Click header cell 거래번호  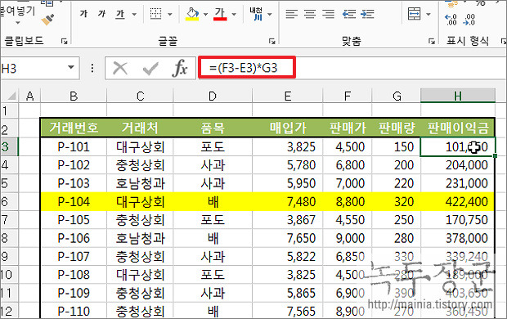pos(74,128)
